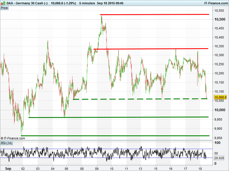The width and height of the screenshot is (229, 171).
Task: Click the Price panel label
Action: [4, 8]
